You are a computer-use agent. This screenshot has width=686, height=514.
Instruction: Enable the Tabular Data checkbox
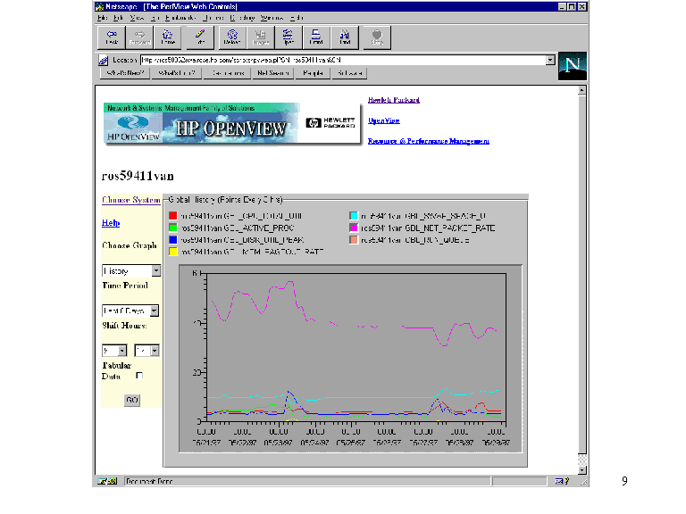(x=138, y=377)
